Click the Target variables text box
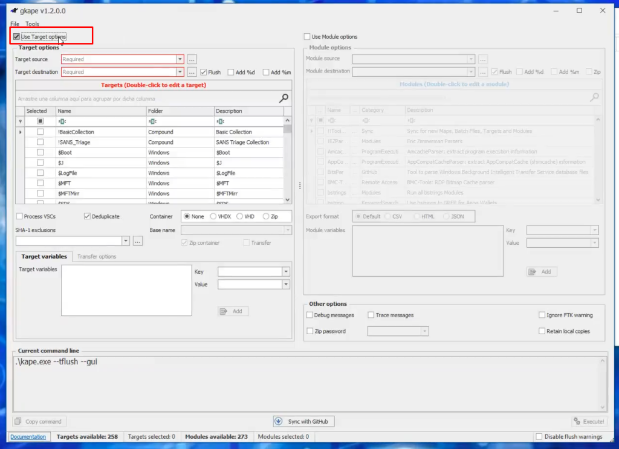Image resolution: width=619 pixels, height=449 pixels. pyautogui.click(x=126, y=291)
